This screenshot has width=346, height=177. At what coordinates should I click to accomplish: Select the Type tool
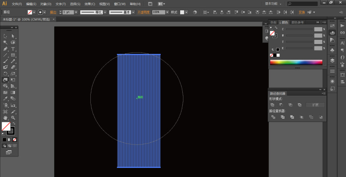point(13,49)
